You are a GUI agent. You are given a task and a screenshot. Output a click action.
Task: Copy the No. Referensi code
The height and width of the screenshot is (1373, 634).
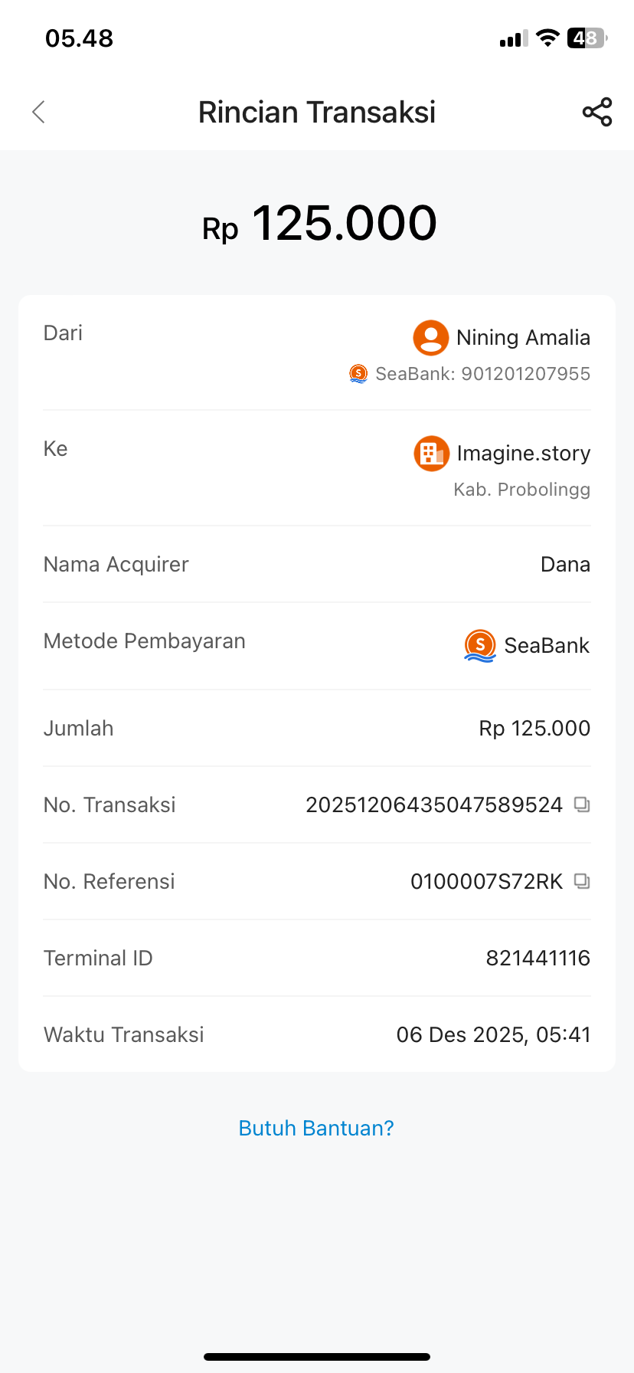pos(582,881)
